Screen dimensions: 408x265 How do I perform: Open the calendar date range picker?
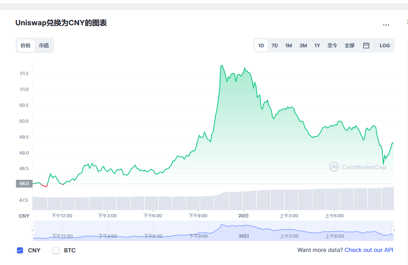(366, 46)
